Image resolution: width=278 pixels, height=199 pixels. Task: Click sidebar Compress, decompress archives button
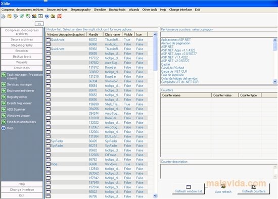click(x=22, y=32)
